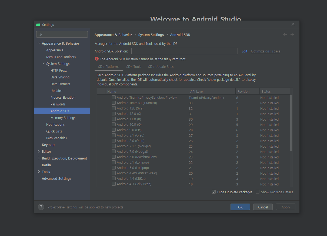This screenshot has height=236, width=327.
Task: Open Process Elevation settings
Action: 63,97
